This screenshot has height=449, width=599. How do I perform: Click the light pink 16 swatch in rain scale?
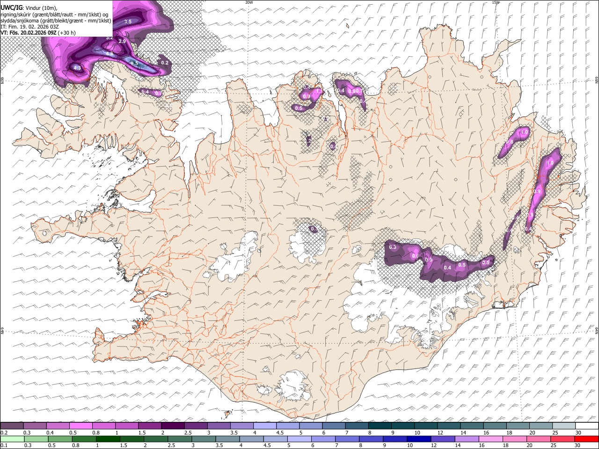490,439
